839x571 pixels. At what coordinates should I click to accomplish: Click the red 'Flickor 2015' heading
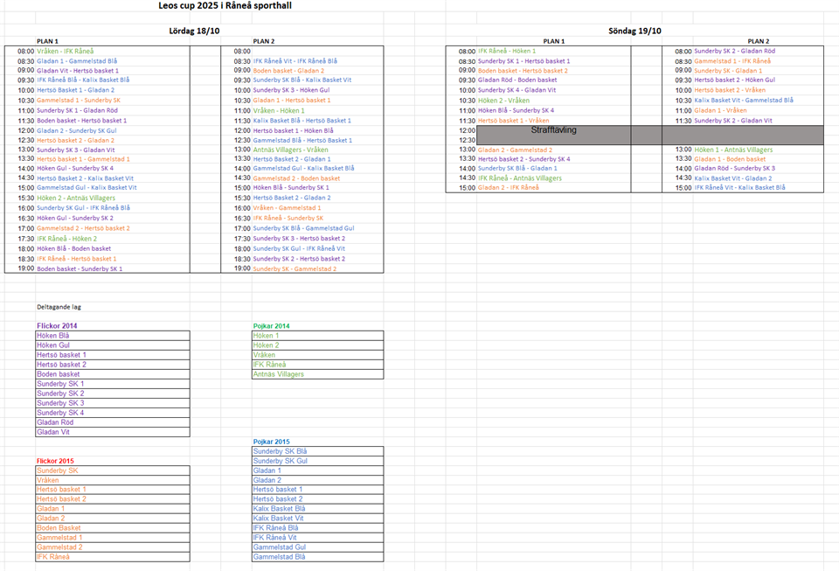(x=57, y=461)
